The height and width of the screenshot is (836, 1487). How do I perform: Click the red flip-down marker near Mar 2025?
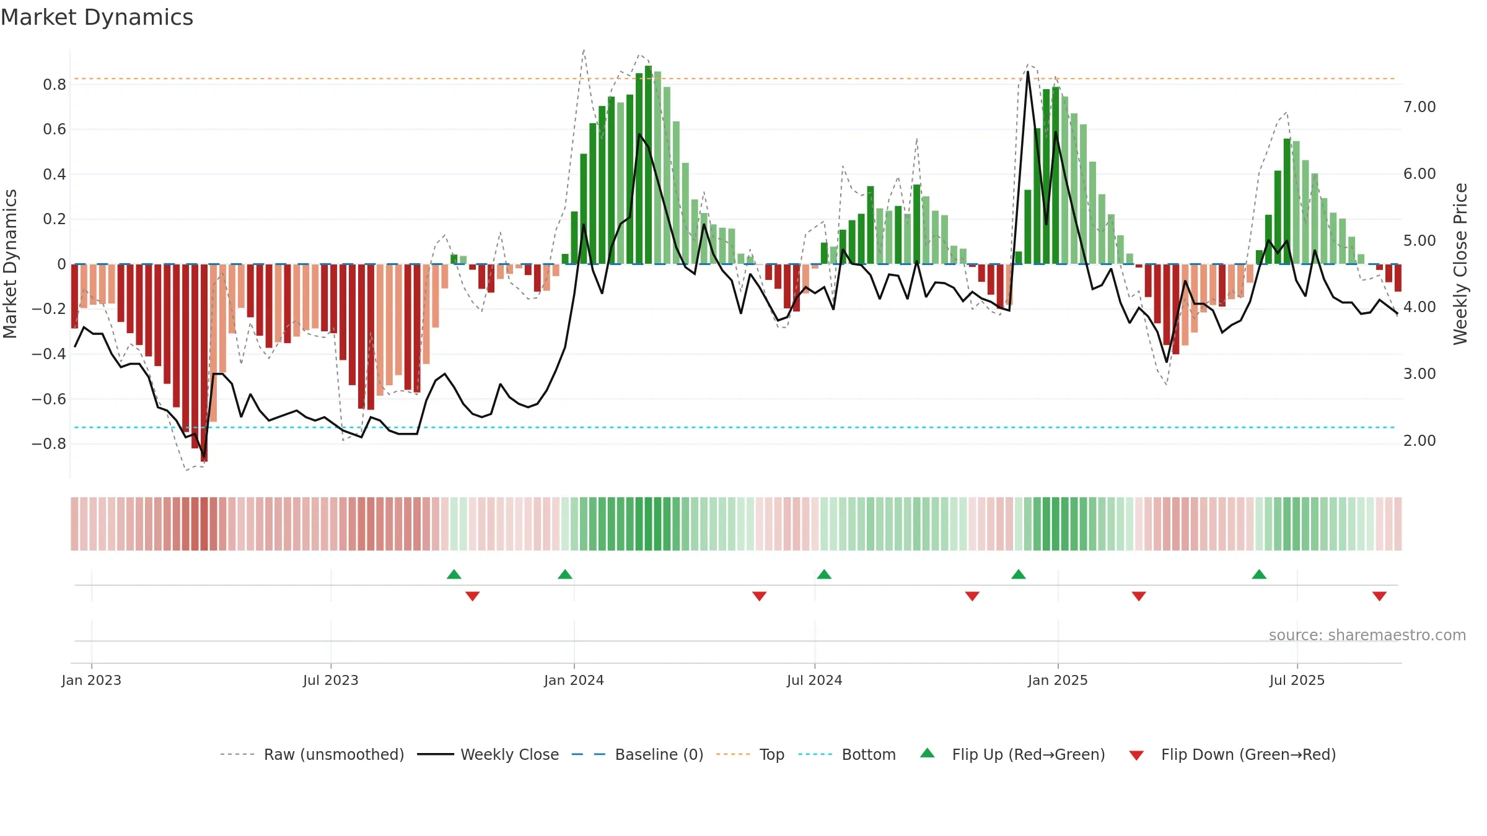(1139, 596)
